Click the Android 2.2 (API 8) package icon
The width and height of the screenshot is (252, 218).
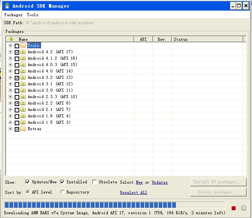23,103
